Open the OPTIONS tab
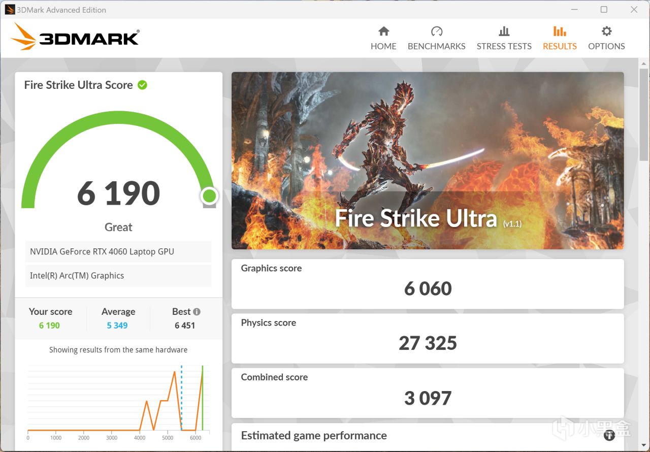 coord(606,39)
